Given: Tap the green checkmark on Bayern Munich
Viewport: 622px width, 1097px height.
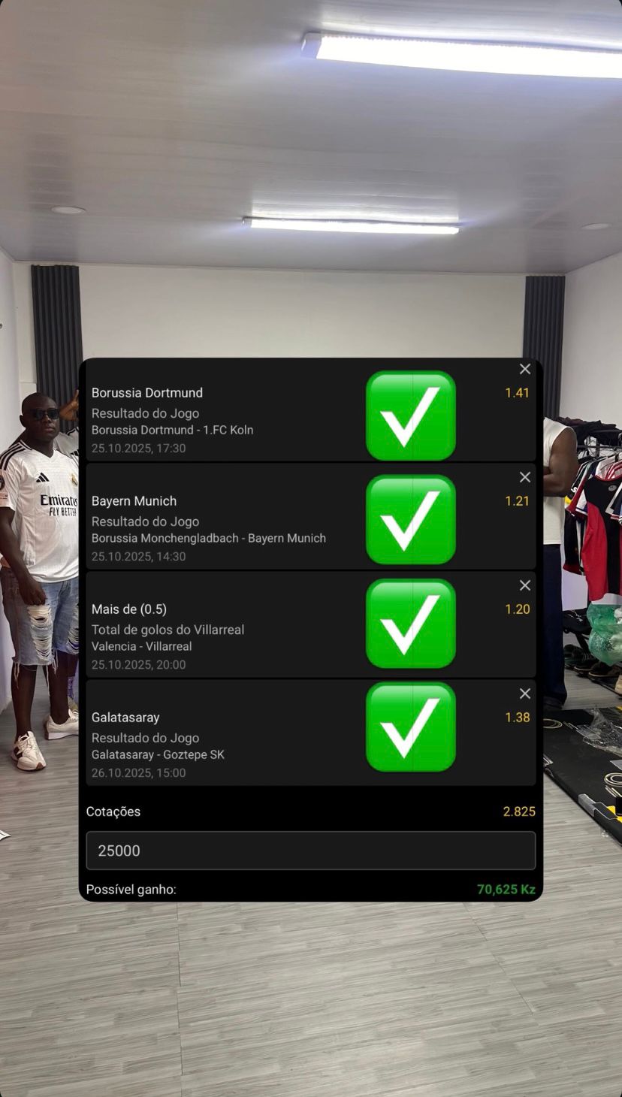Looking at the screenshot, I should click(411, 519).
